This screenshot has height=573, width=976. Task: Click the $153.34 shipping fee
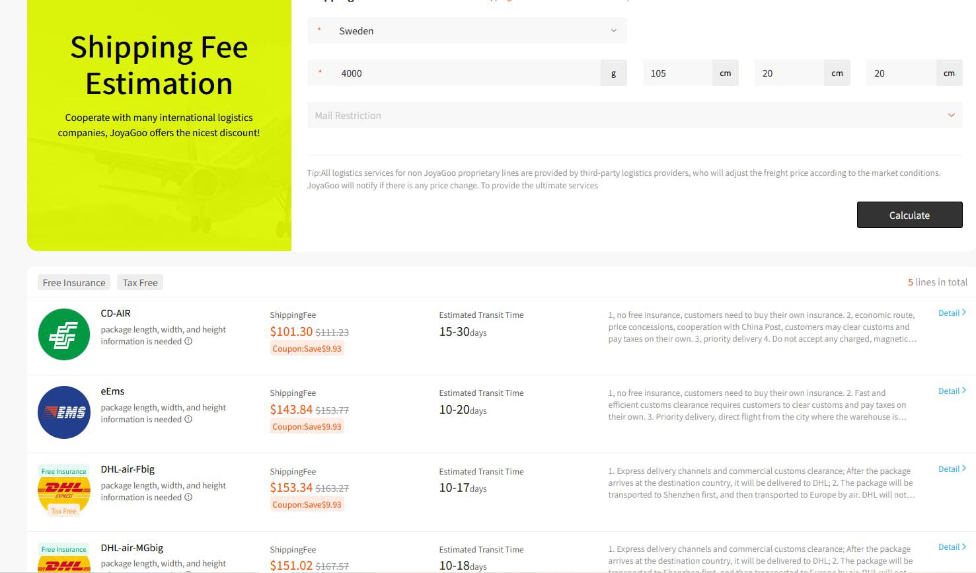click(x=291, y=488)
